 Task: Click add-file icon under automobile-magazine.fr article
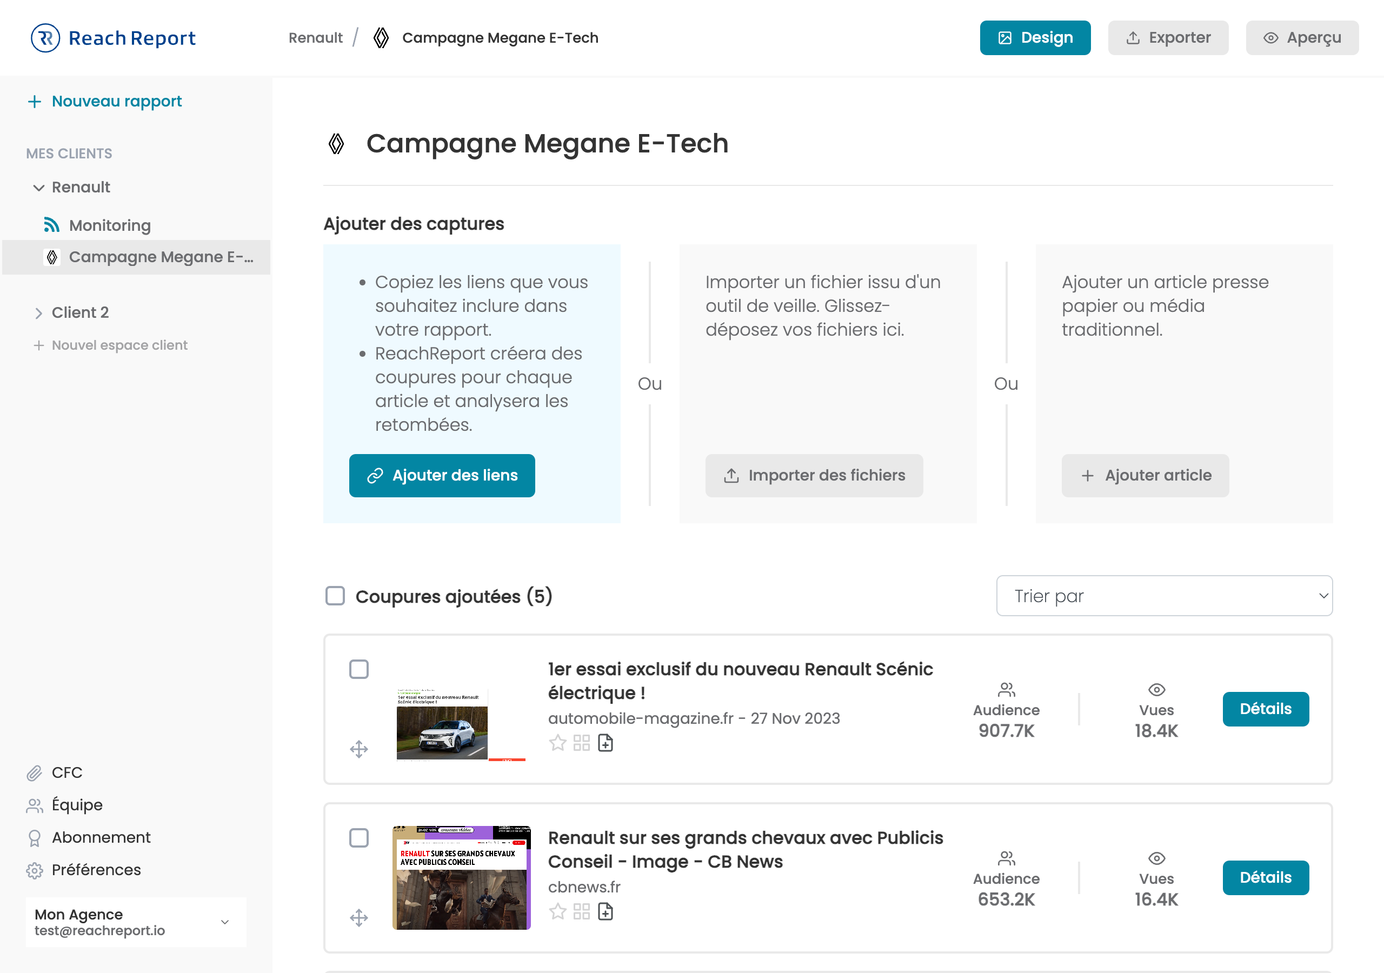pyautogui.click(x=605, y=743)
